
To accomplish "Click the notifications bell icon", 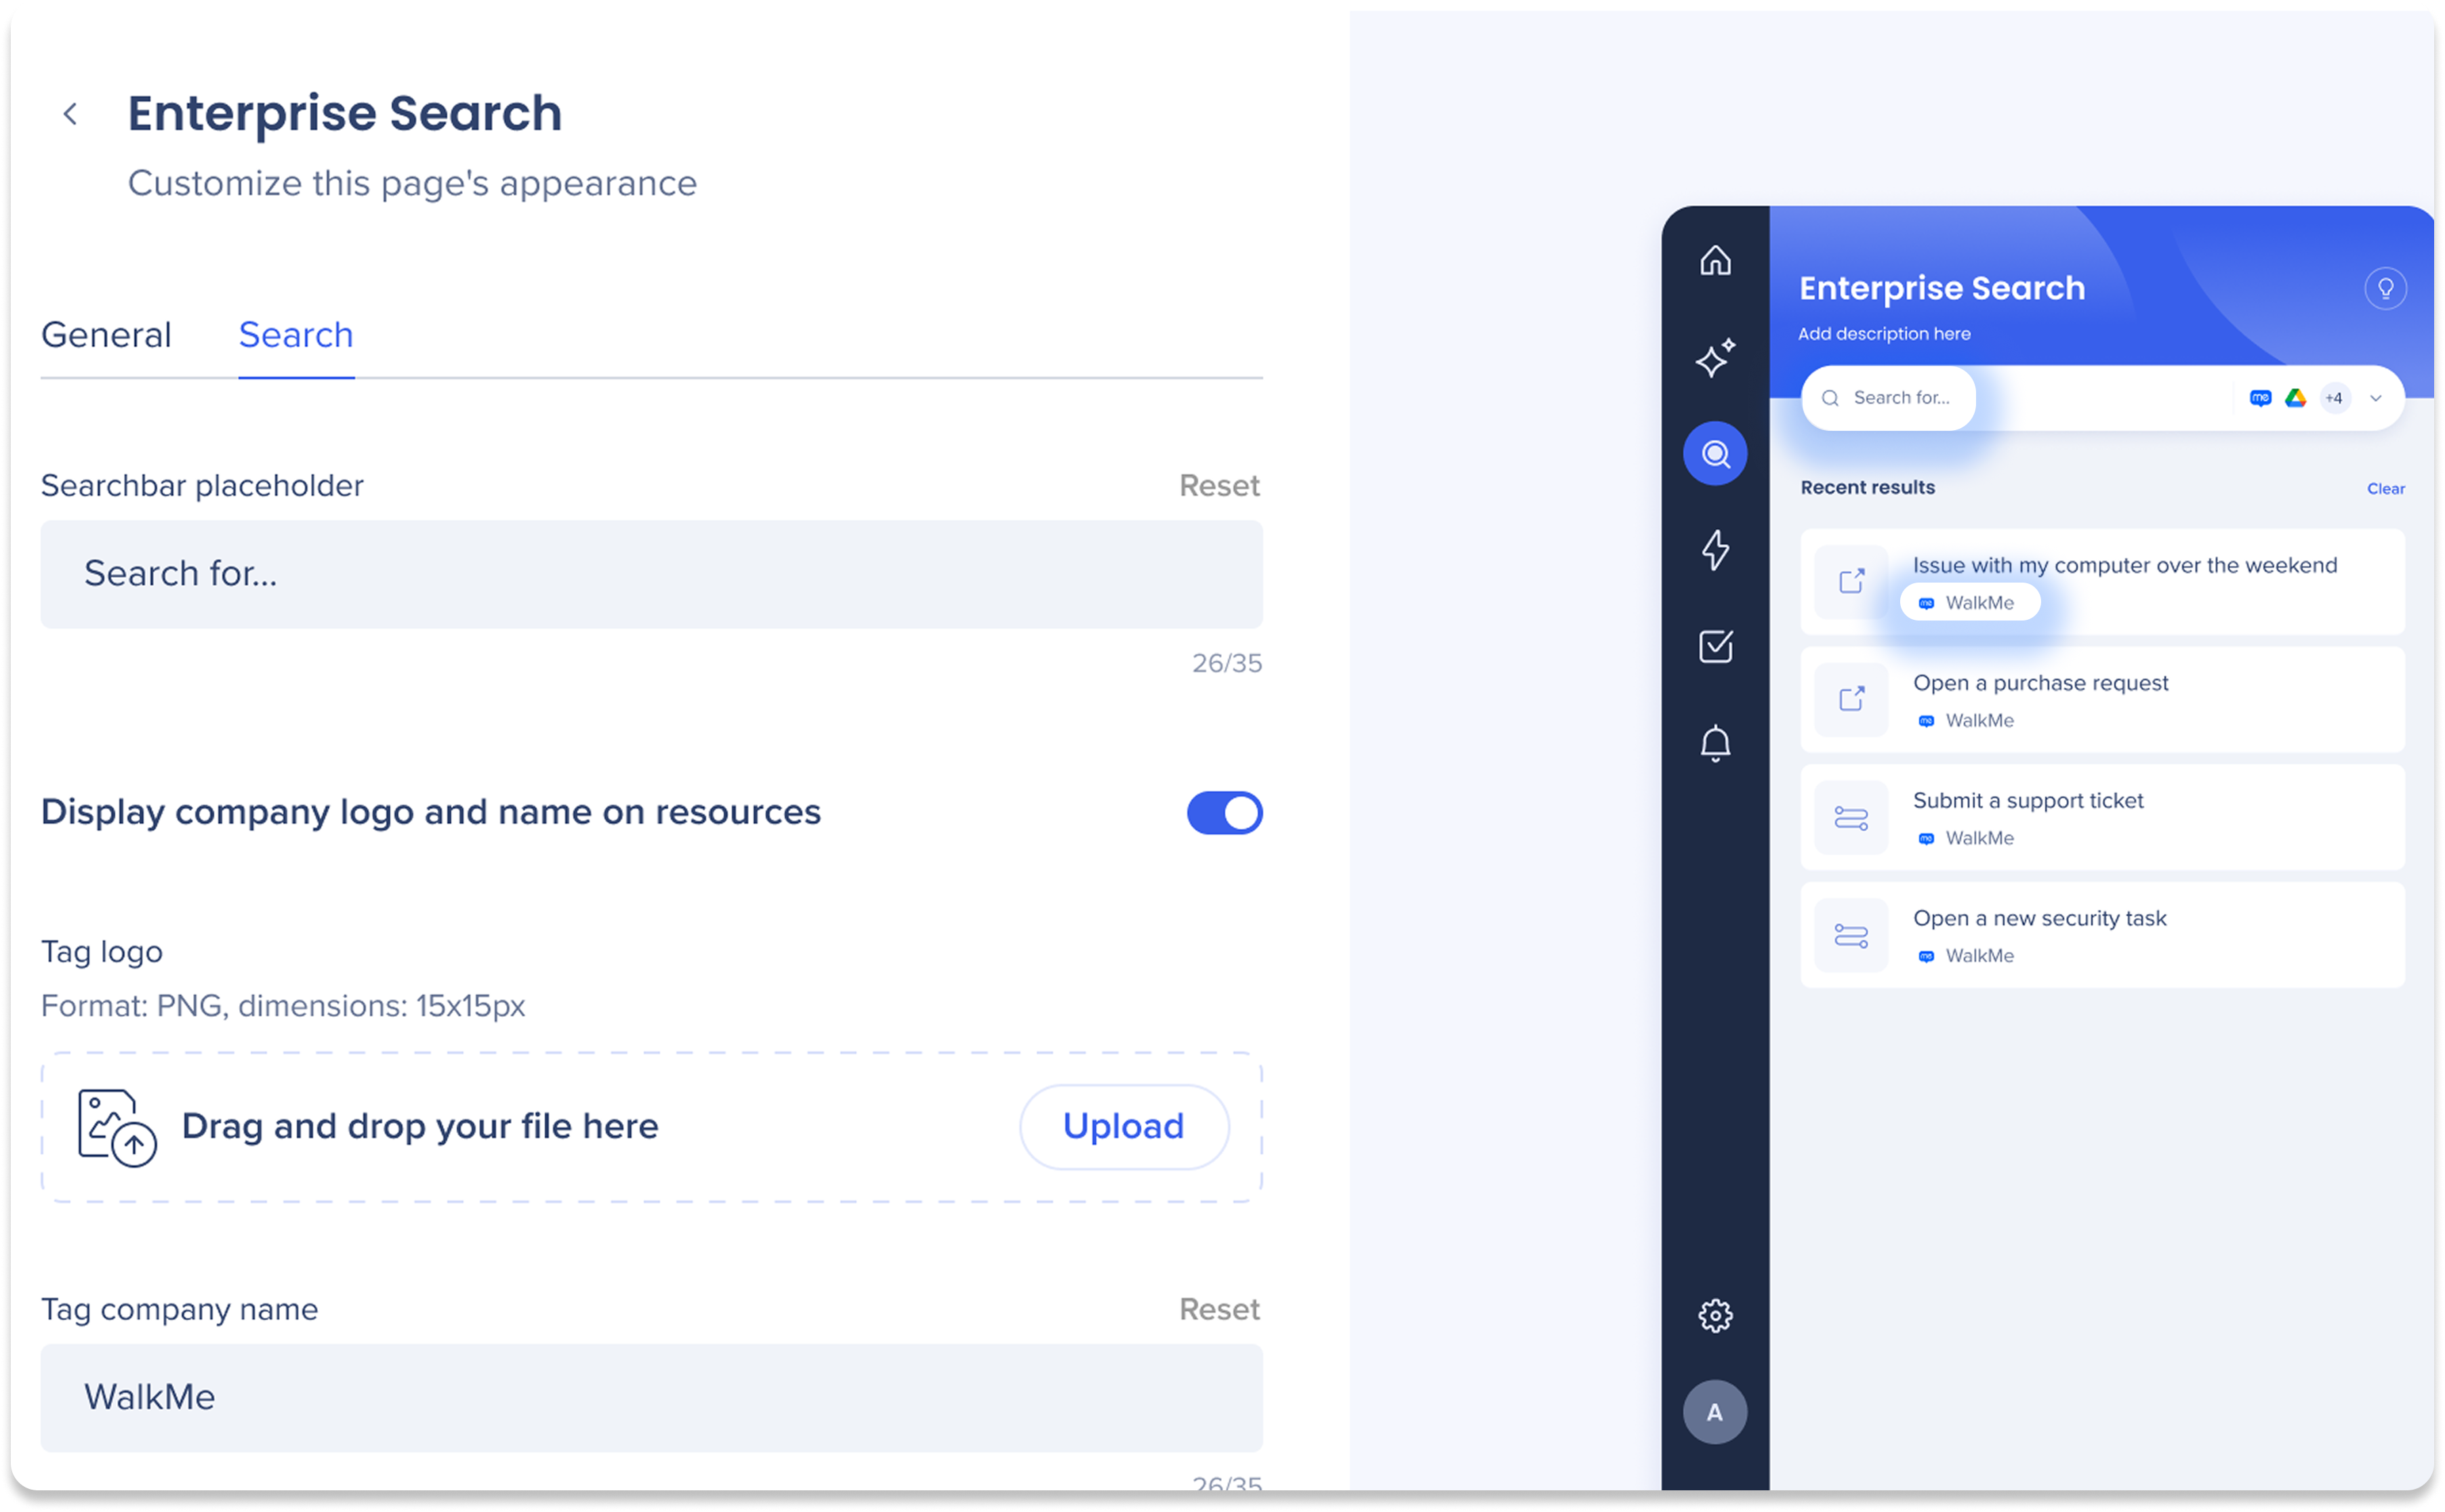I will coord(1714,743).
